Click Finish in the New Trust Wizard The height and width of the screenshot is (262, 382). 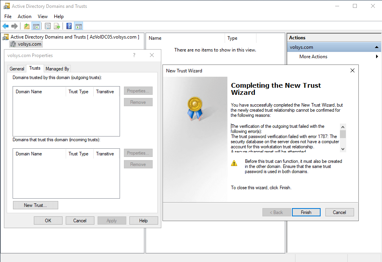(306, 212)
